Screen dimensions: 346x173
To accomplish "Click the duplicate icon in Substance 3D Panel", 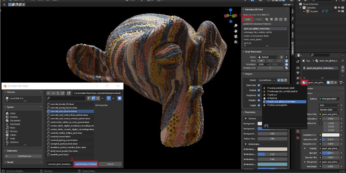I will point(276,19).
